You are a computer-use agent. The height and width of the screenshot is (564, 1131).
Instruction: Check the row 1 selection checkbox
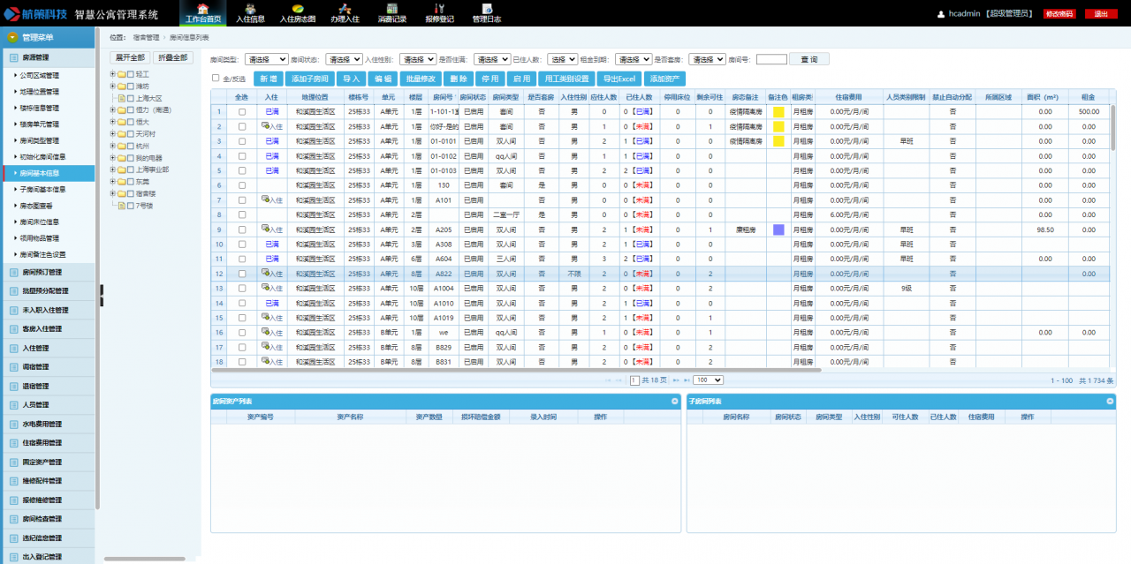[242, 112]
